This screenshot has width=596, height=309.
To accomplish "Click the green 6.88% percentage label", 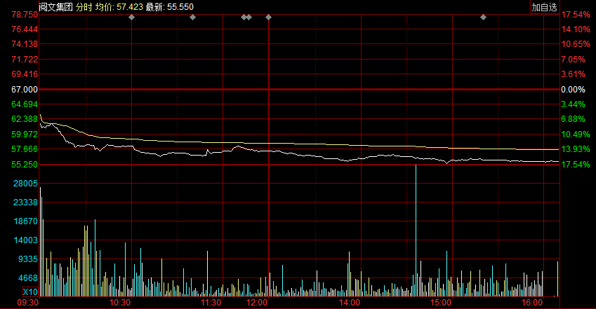I will pos(574,119).
